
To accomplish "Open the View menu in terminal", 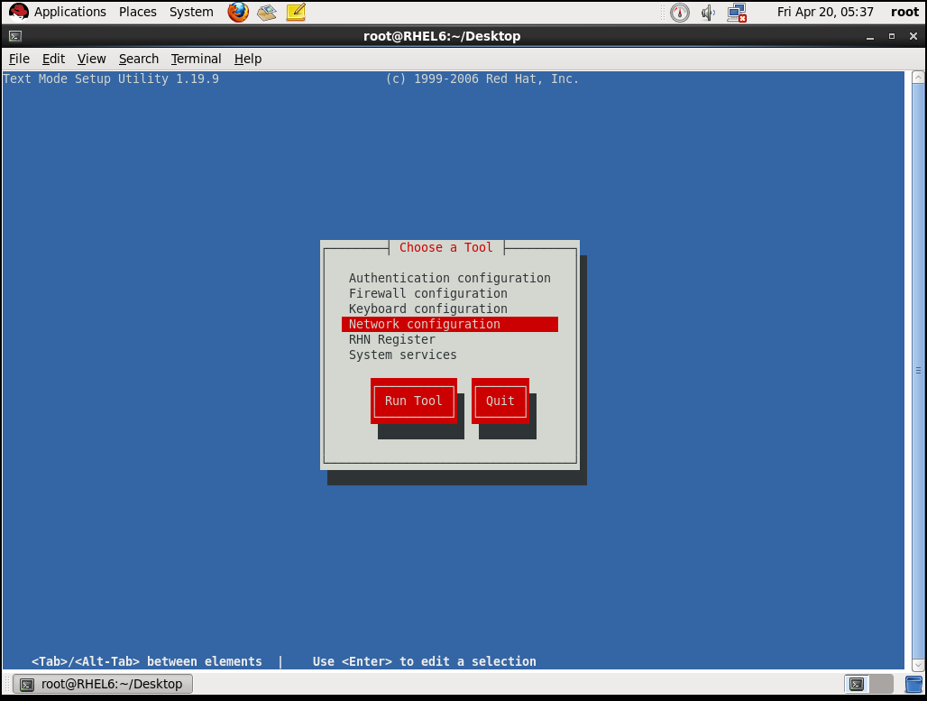I will [92, 59].
